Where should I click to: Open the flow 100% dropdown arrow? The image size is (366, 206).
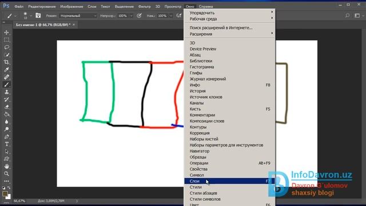point(171,16)
